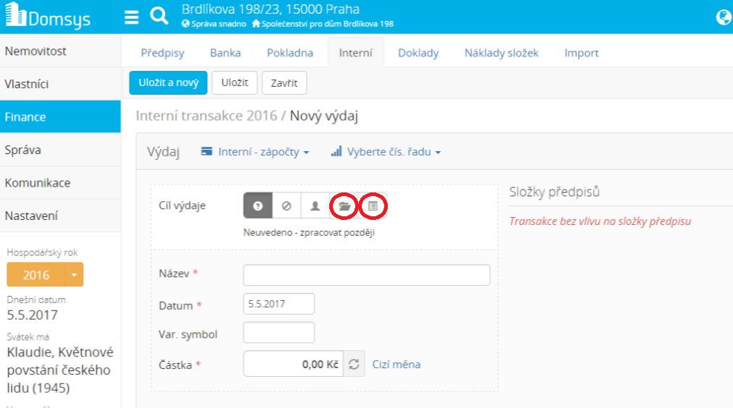Open the Cizí měna link
This screenshot has width=733, height=408.
pos(397,364)
